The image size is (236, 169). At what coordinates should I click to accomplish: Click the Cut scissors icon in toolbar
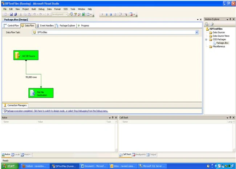click(x=21, y=15)
